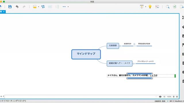Select the 結婚式場ヘアー・メイク topic
Viewport: 184px width, 103px height.
pos(120,64)
